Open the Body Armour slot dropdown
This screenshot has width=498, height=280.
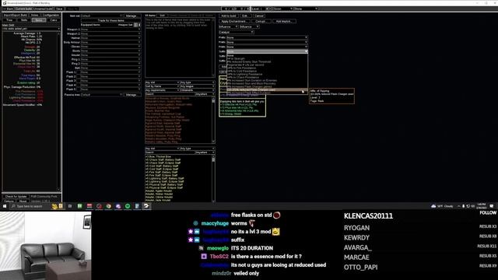[x=110, y=42]
